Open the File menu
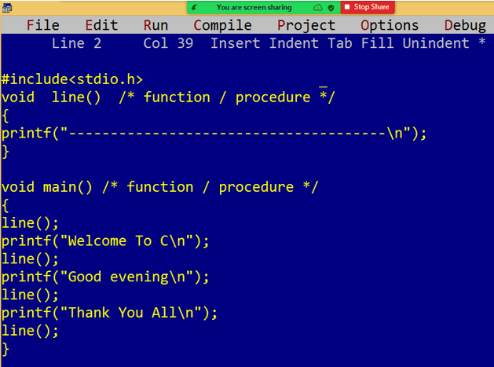 (43, 25)
